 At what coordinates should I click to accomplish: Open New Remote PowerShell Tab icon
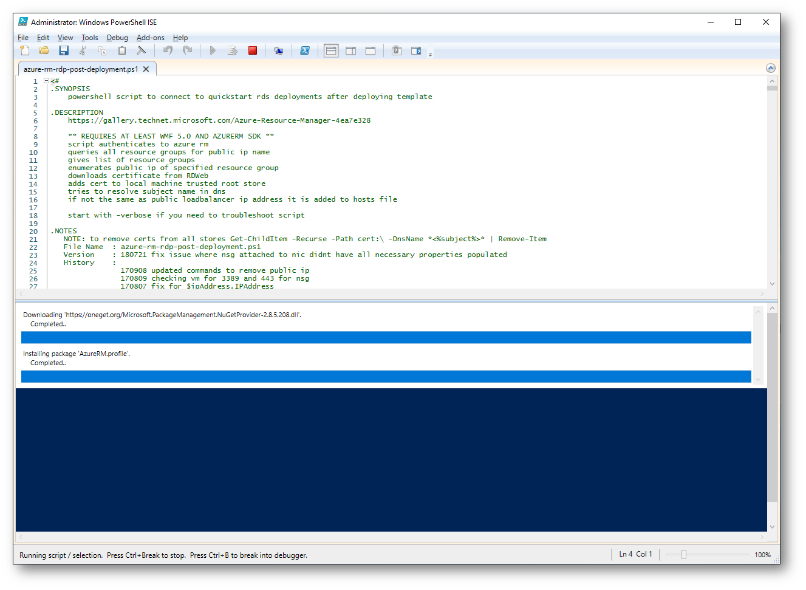point(278,50)
